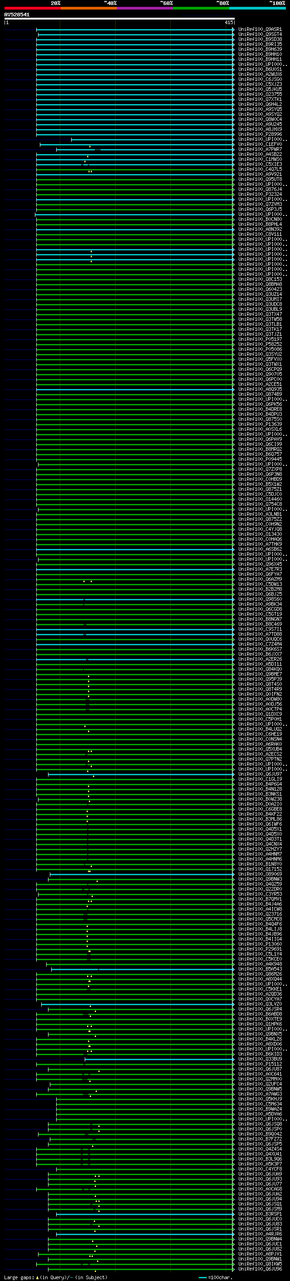Select UniRef100_Q95P39 label
The image size is (290, 1281).
point(260,679)
